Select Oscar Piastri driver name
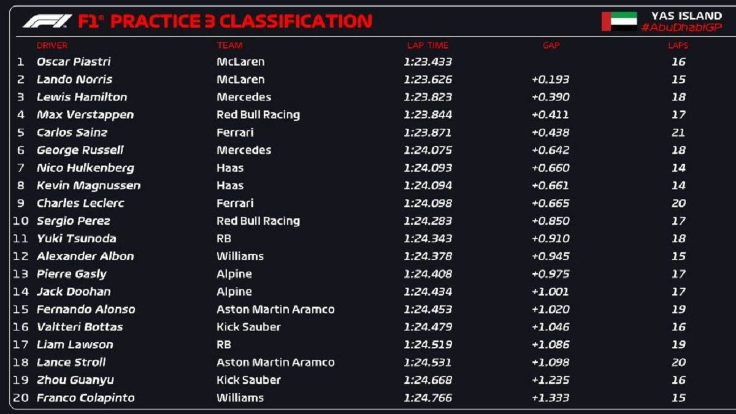The height and width of the screenshot is (414, 736). pyautogui.click(x=74, y=62)
